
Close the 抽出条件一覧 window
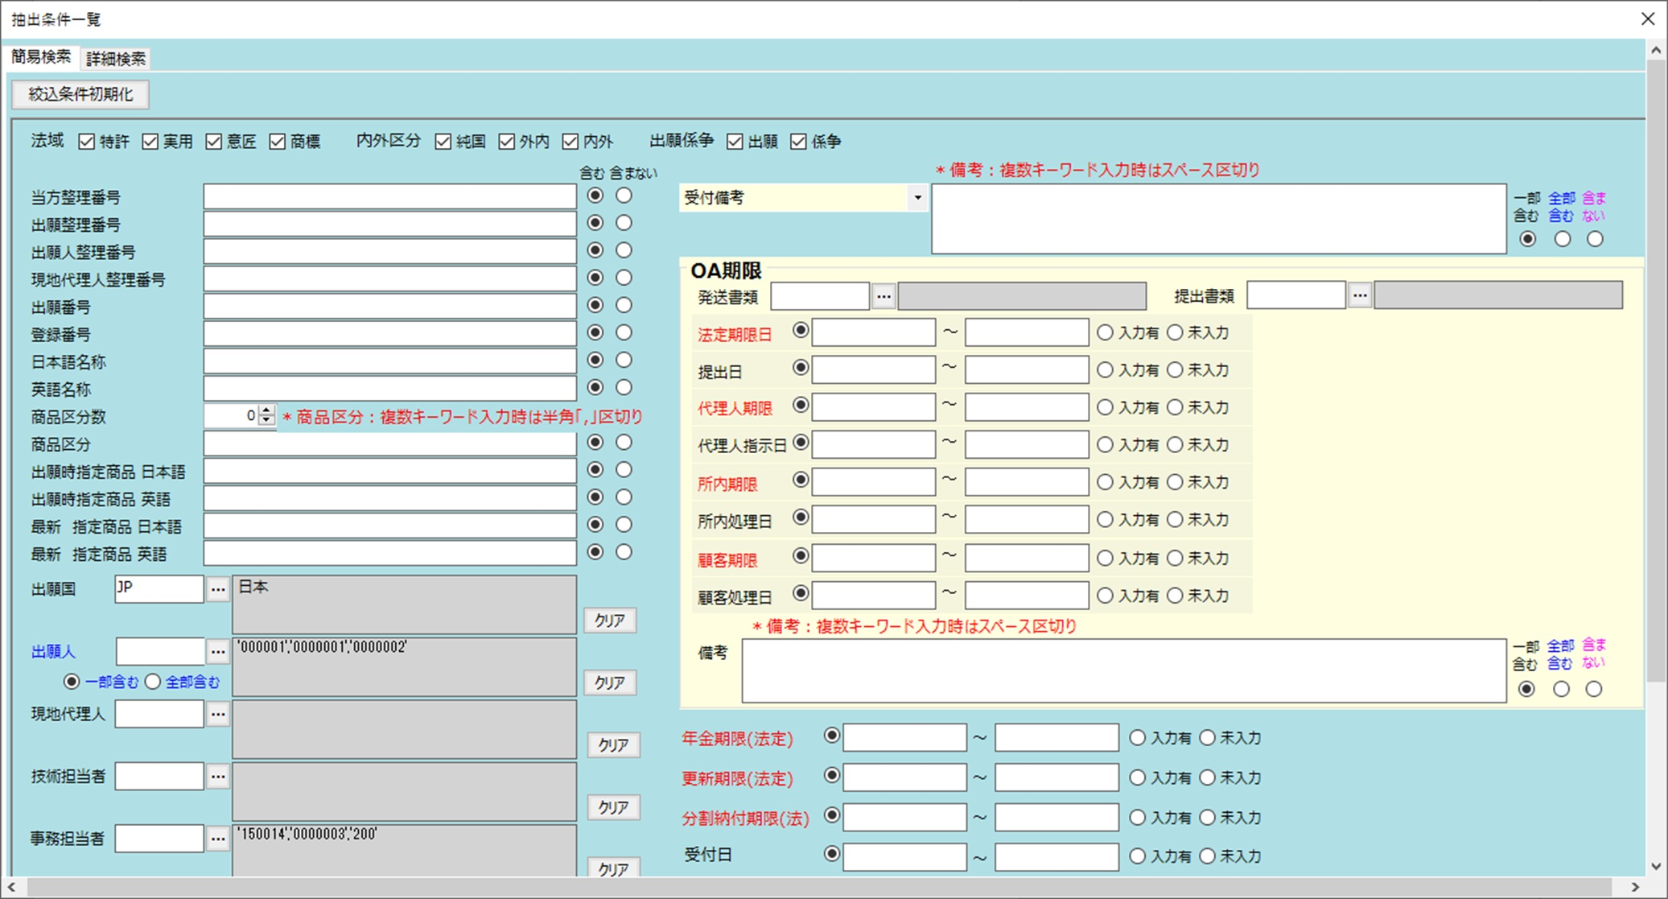1648,19
